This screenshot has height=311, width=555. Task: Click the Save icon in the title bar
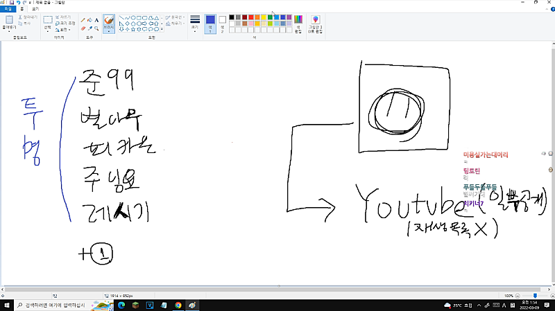(12, 3)
